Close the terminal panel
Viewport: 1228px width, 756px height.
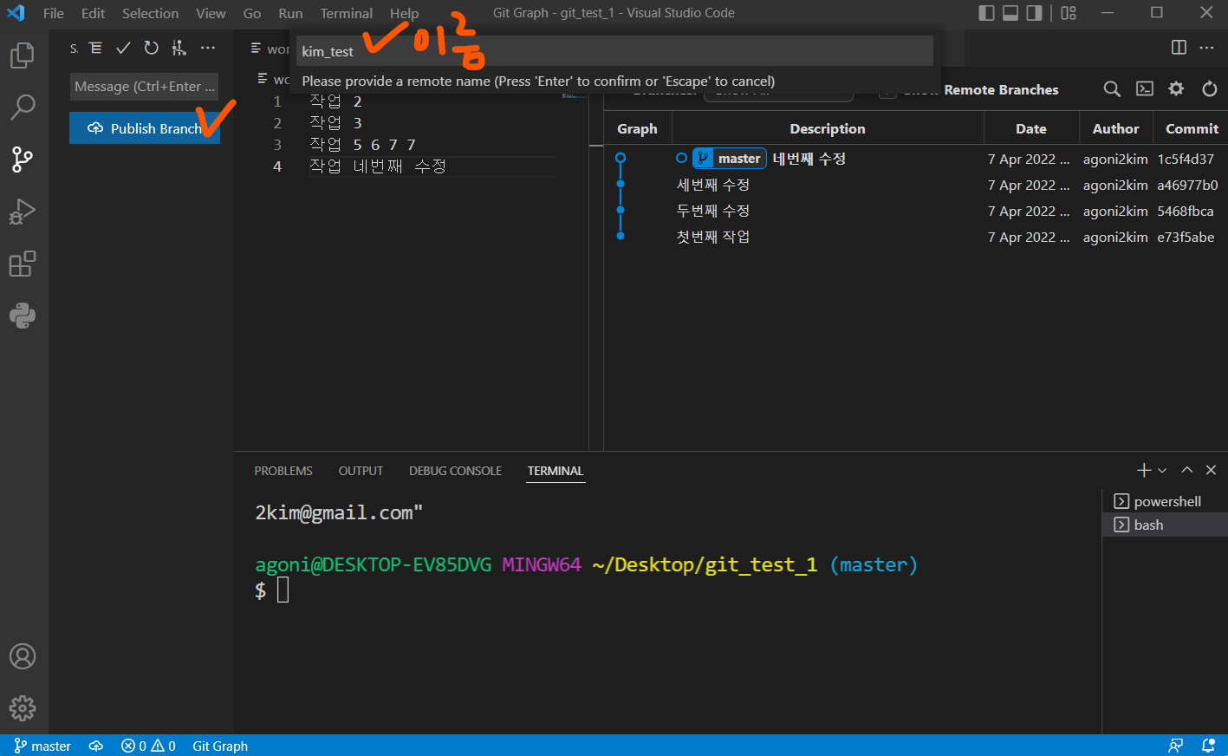(x=1211, y=470)
